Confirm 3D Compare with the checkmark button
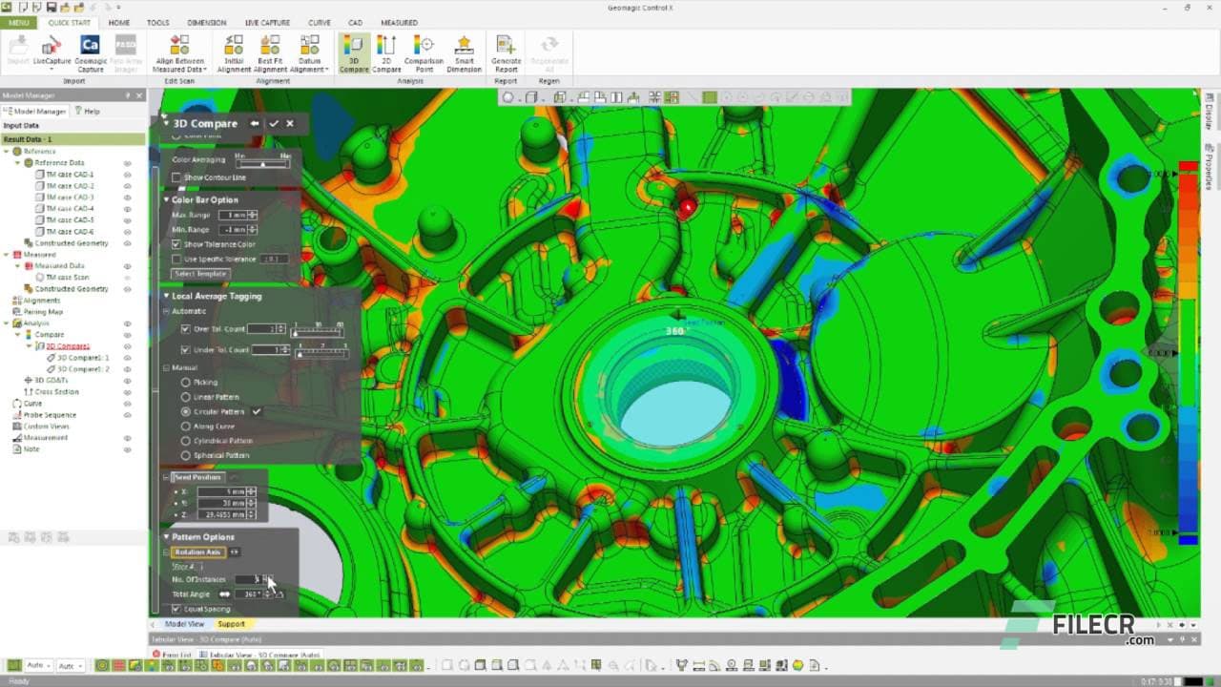 point(275,123)
